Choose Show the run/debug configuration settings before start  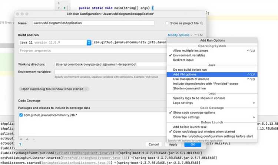(212, 136)
